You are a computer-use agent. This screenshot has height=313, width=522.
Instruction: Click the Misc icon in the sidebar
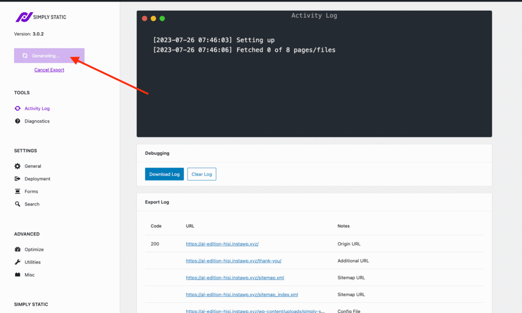(17, 275)
